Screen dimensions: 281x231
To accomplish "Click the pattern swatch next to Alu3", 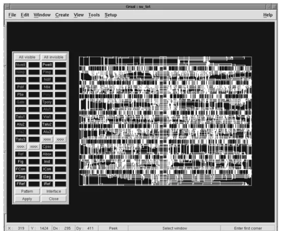I will click(x=61, y=132).
